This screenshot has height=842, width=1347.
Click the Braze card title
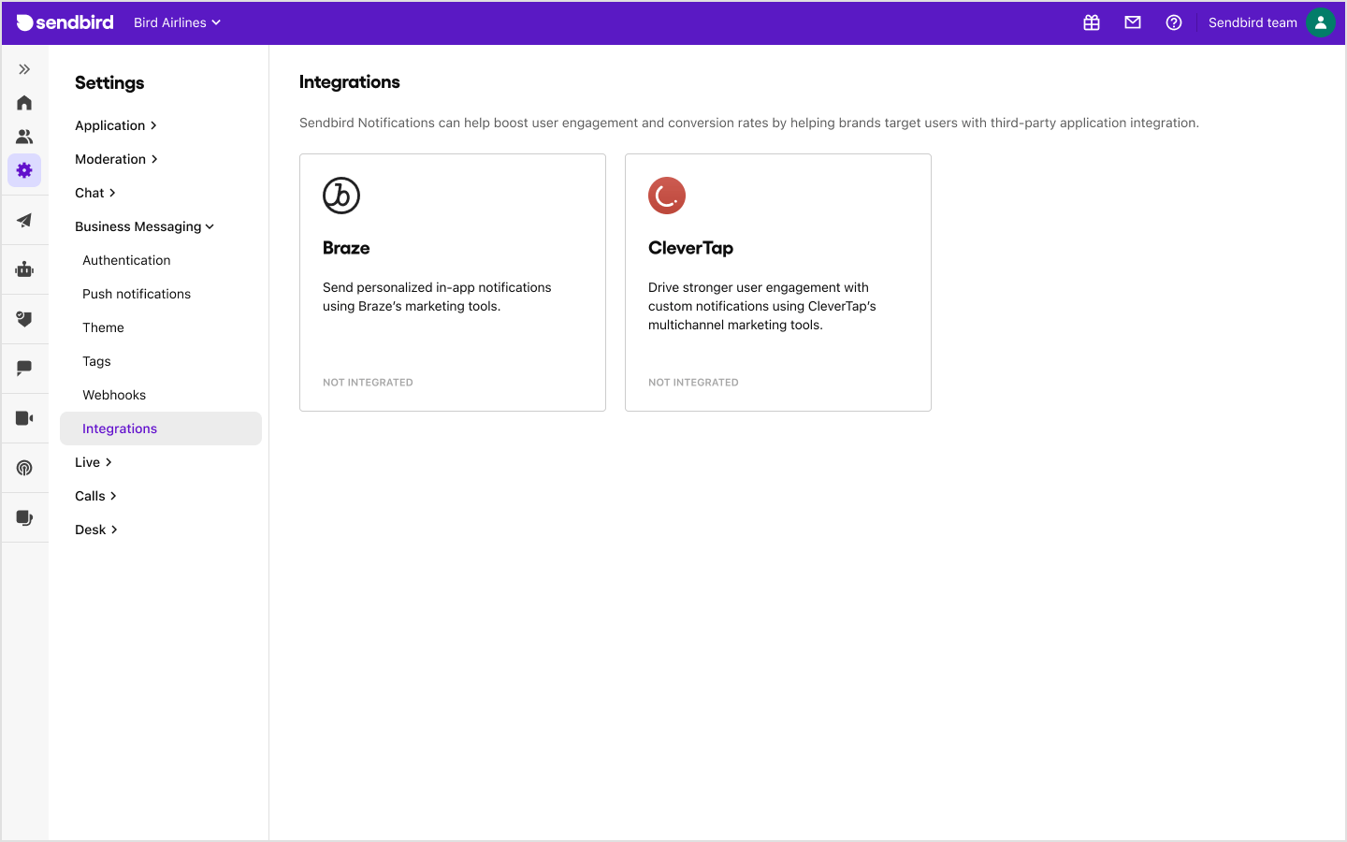346,248
